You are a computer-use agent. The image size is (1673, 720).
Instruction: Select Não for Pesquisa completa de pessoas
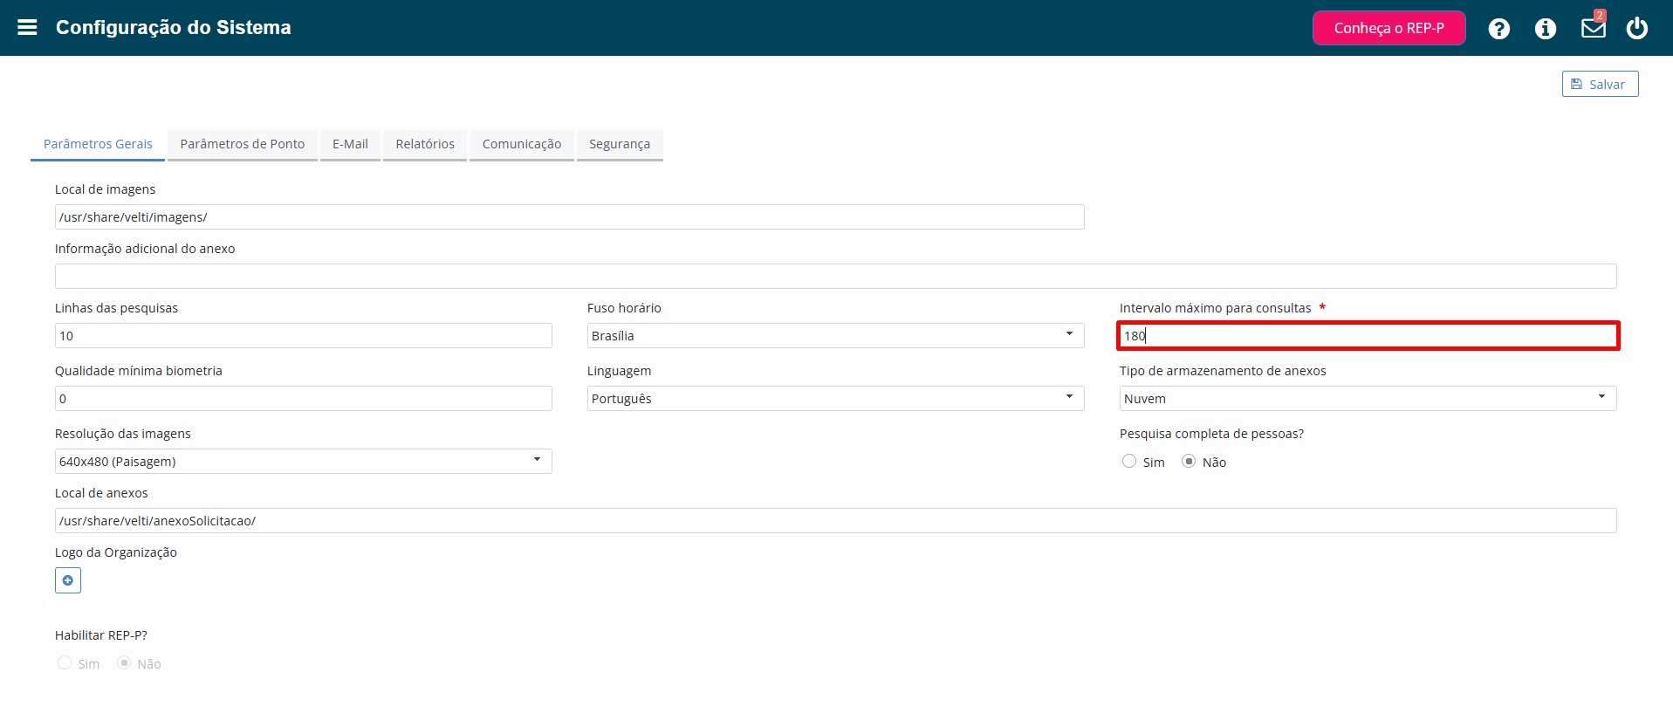tap(1189, 461)
